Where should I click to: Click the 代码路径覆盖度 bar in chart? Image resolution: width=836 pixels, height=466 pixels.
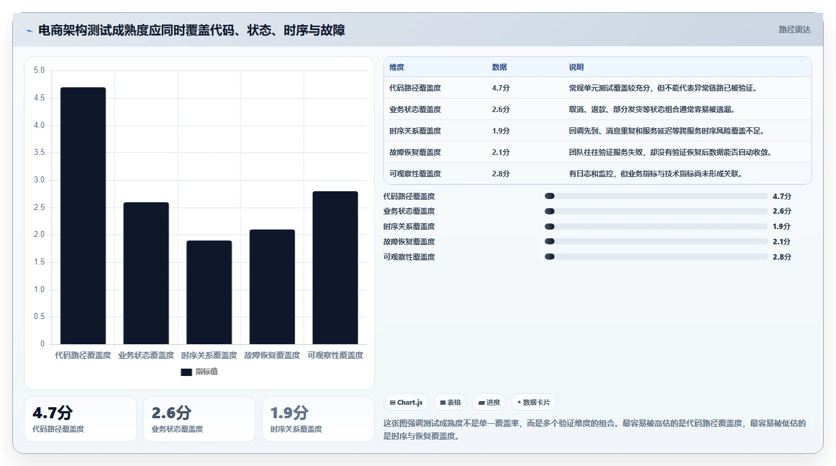[83, 216]
